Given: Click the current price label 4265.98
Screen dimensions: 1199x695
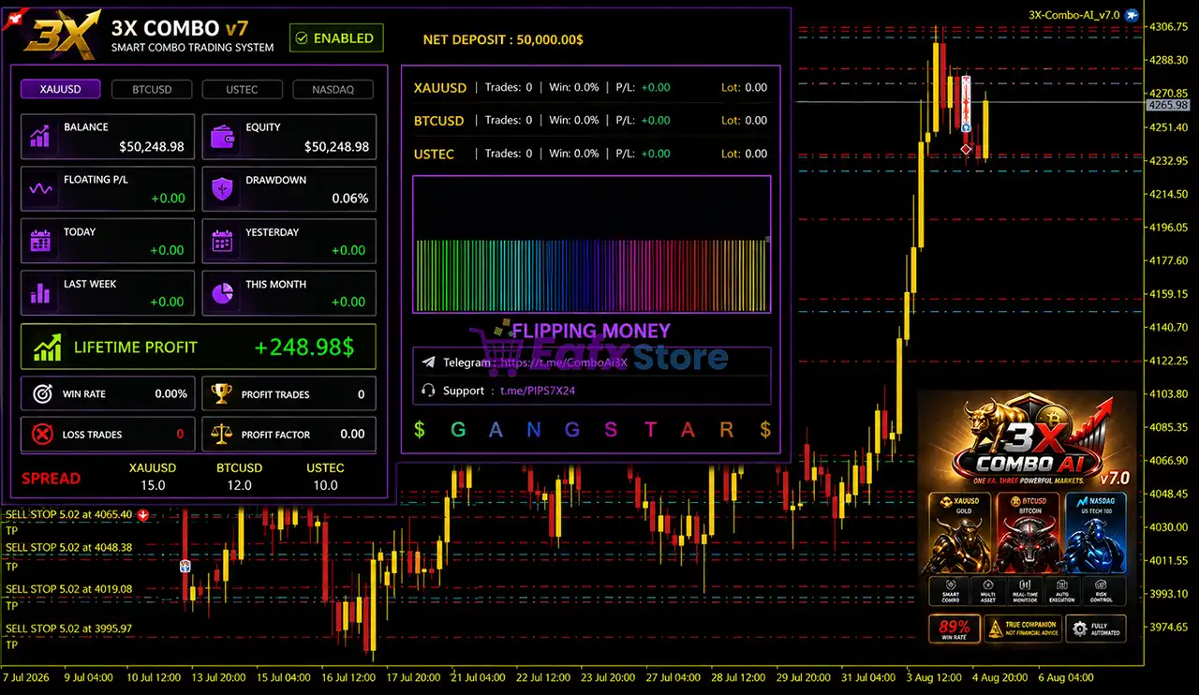Looking at the screenshot, I should click(x=1167, y=106).
